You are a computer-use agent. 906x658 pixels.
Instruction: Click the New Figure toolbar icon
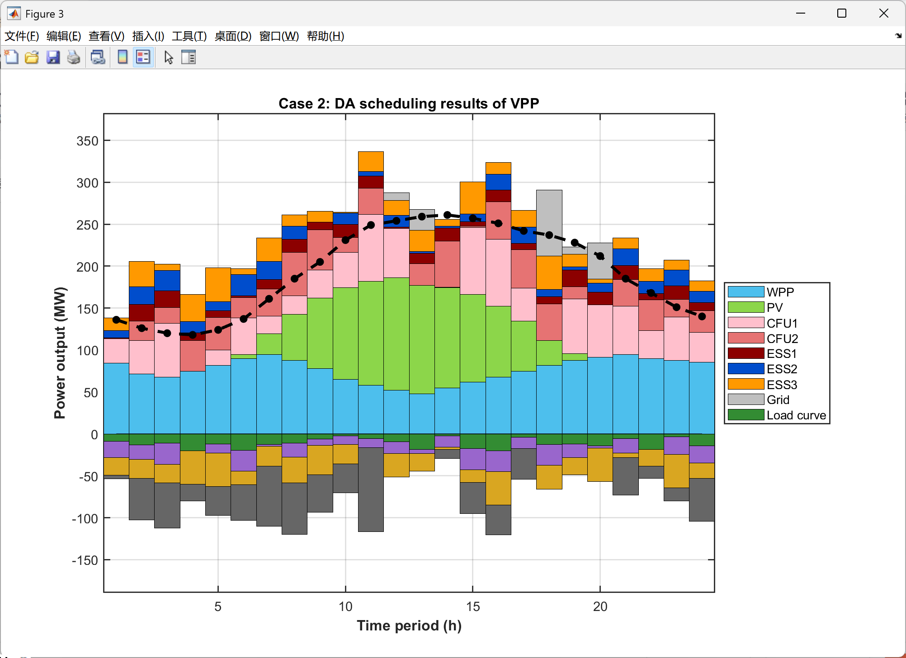tap(11, 57)
